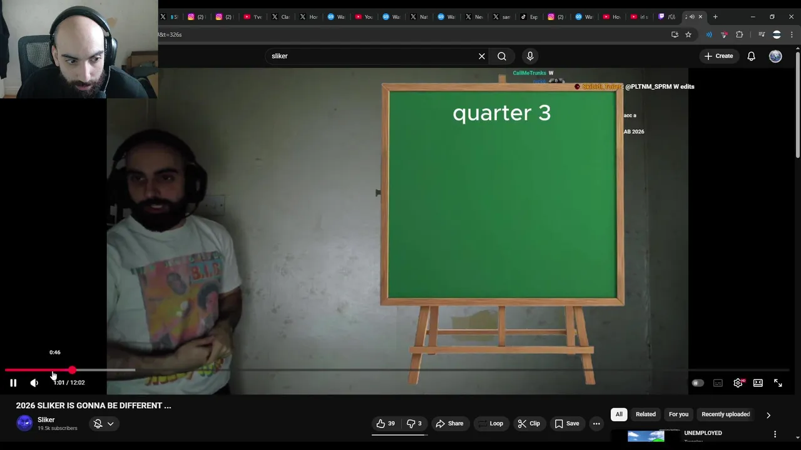Click install app icon in address bar
The width and height of the screenshot is (801, 450).
tap(675, 34)
